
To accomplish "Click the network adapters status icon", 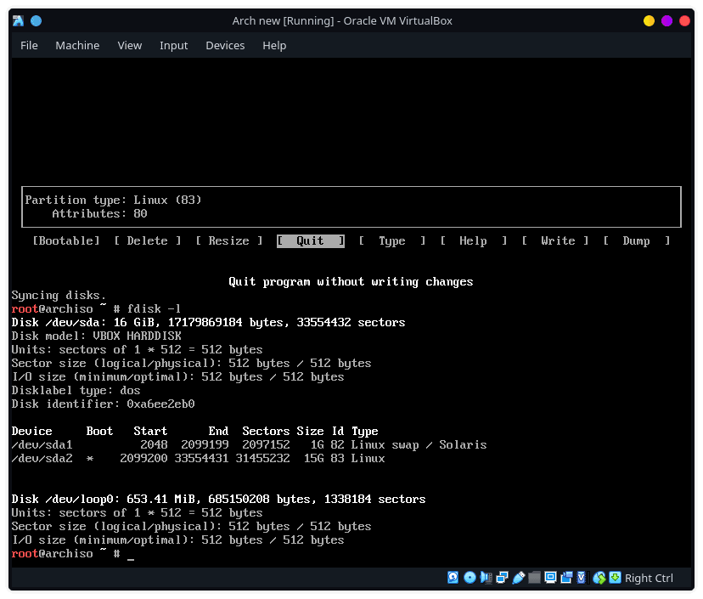I will point(502,578).
